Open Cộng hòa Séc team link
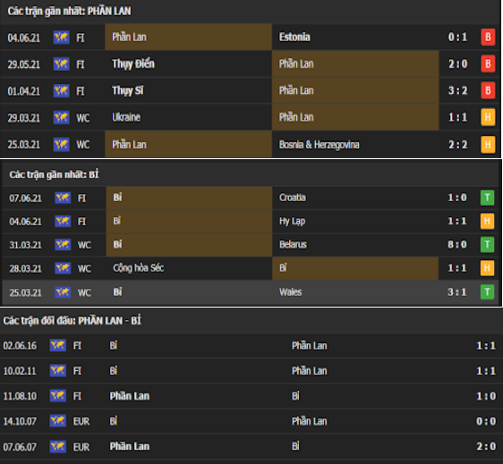503x464 pixels. point(138,268)
